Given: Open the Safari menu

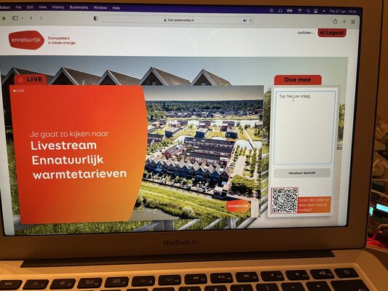Looking at the screenshot, I should point(5,7).
